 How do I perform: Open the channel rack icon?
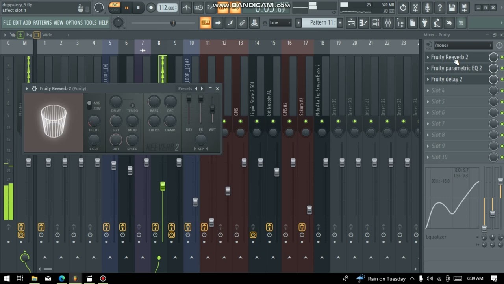[376, 23]
